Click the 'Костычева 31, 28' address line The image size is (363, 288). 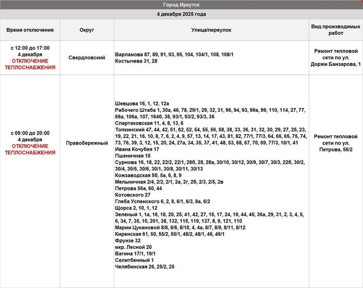136,61
